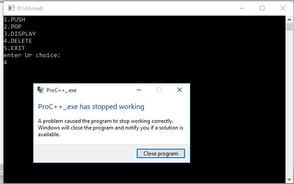Minimize the ProC++_.exe error dialog

click(x=139, y=90)
